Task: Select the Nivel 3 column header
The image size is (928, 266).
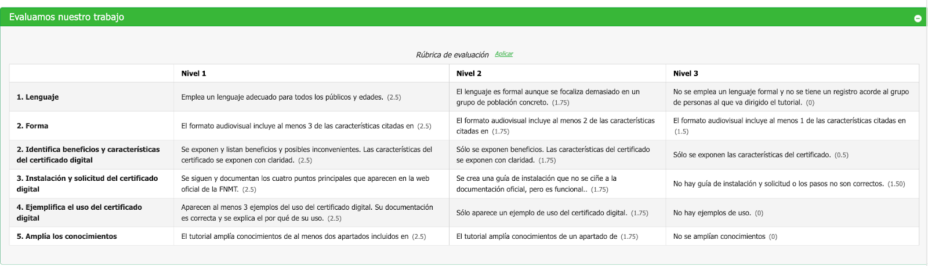Action: [x=792, y=73]
